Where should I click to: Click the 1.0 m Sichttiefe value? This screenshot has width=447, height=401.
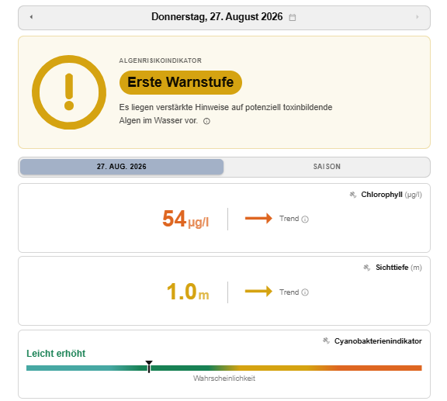point(188,292)
